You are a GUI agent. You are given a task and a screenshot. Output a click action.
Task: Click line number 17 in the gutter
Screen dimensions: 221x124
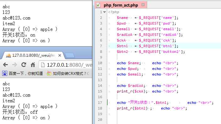click(100, 103)
